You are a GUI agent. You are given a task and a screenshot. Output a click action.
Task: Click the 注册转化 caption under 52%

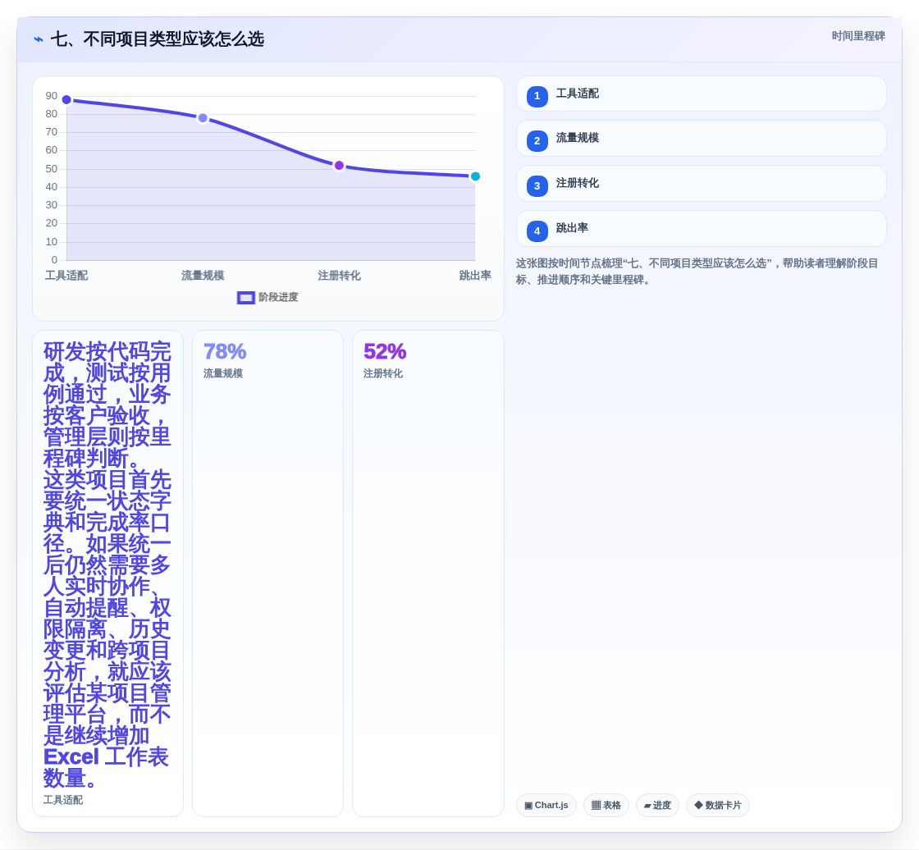point(382,373)
